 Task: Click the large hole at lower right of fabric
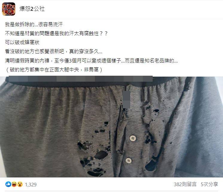point(151,166)
